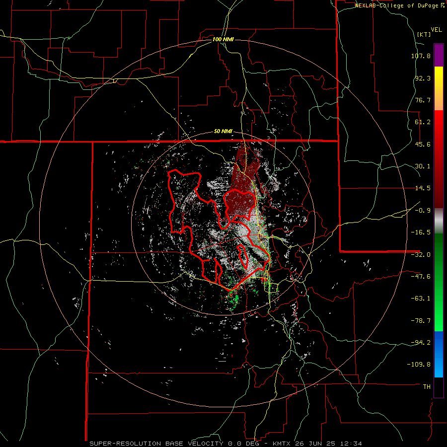Click the 45.6 velocity scale value

tap(423, 144)
